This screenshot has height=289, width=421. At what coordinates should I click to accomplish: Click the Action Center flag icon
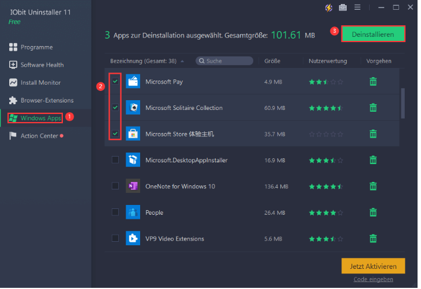[x=13, y=136]
